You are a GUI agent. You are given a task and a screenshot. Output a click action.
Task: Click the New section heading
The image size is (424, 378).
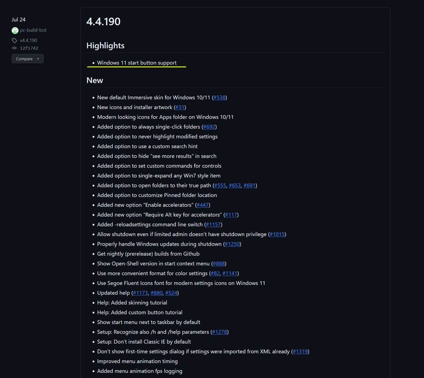click(x=95, y=80)
